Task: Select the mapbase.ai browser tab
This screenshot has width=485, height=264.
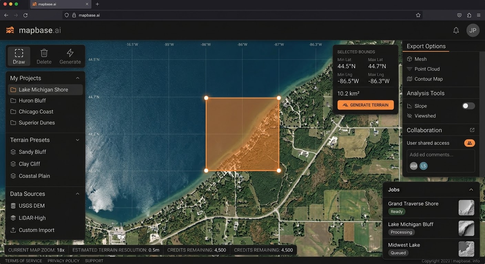Action: [60, 4]
